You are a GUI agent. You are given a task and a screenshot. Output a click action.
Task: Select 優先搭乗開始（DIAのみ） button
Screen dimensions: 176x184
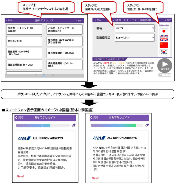point(65,53)
